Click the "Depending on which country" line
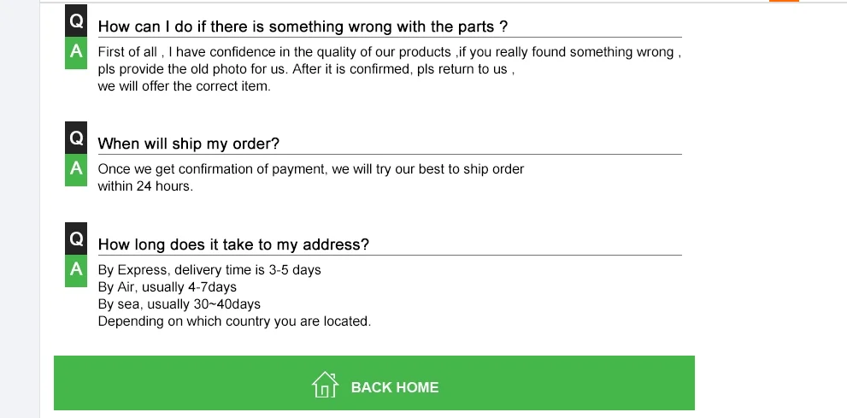This screenshot has height=418, width=847. point(234,321)
